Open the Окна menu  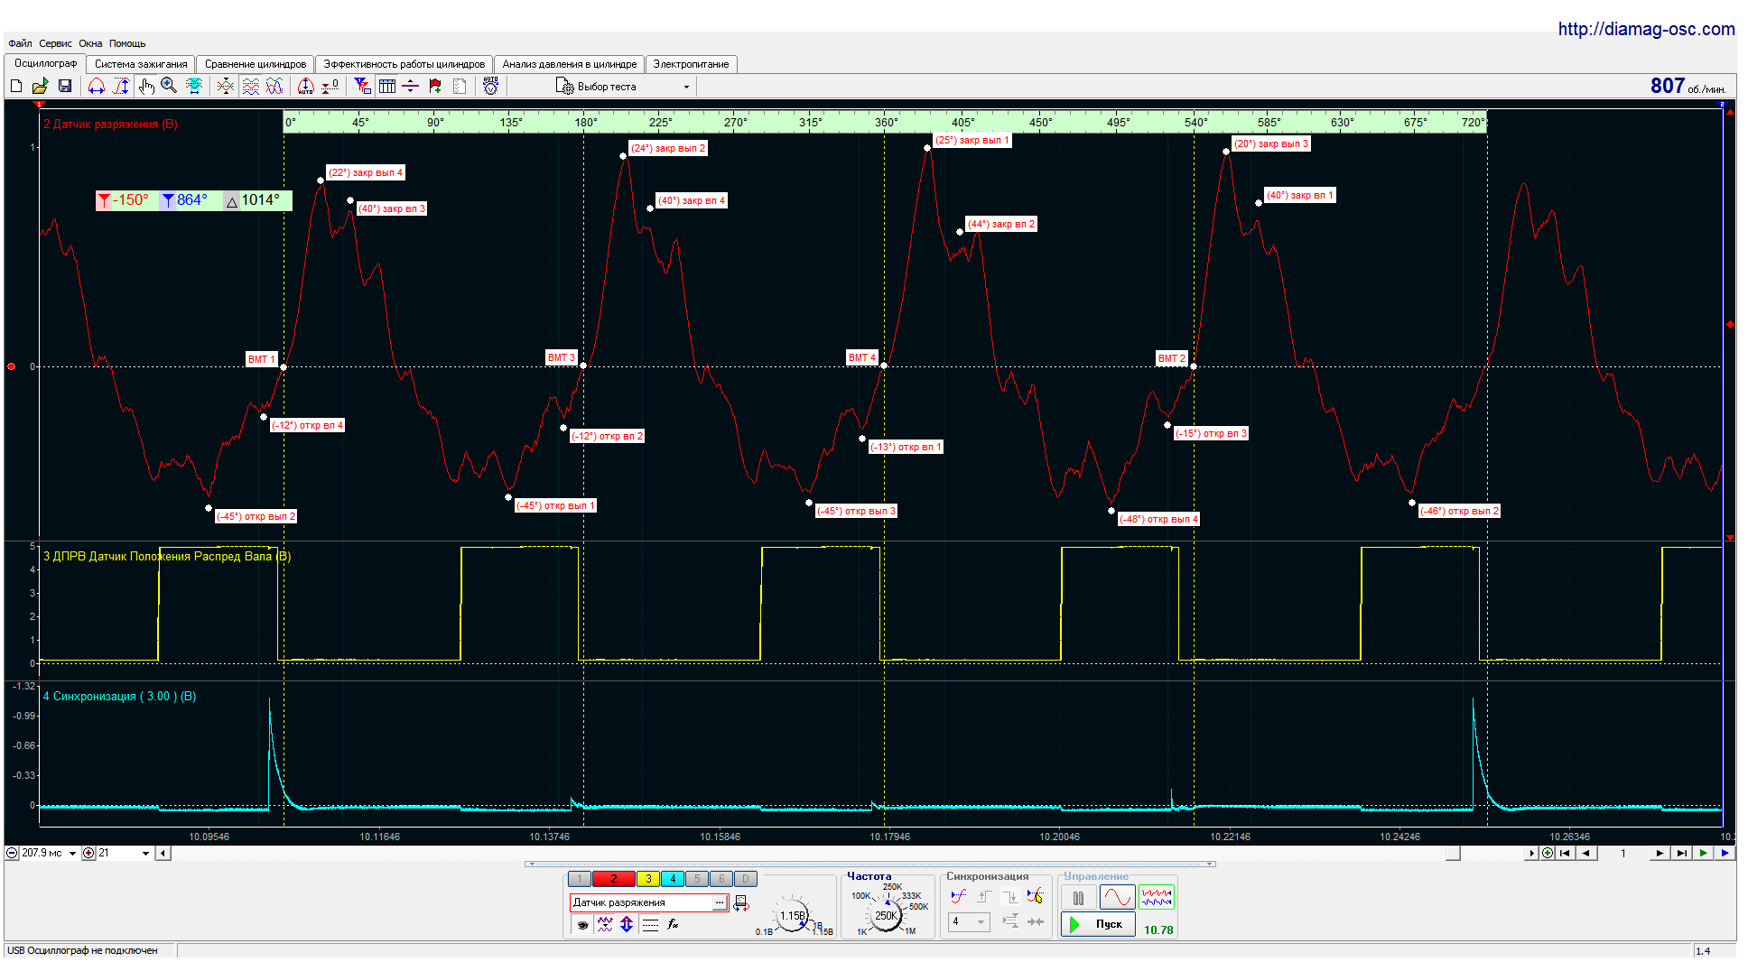(x=90, y=43)
